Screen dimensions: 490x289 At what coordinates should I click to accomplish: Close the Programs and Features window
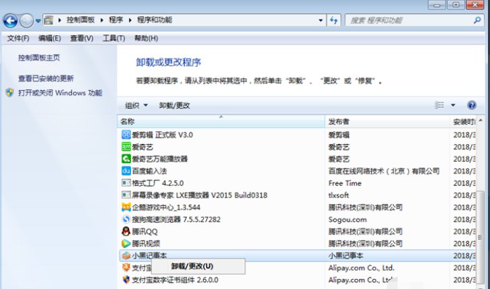474,5
